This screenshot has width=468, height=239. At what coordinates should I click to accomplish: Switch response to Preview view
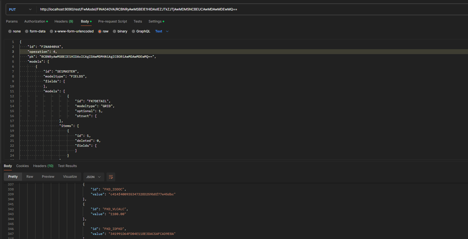[48, 177]
